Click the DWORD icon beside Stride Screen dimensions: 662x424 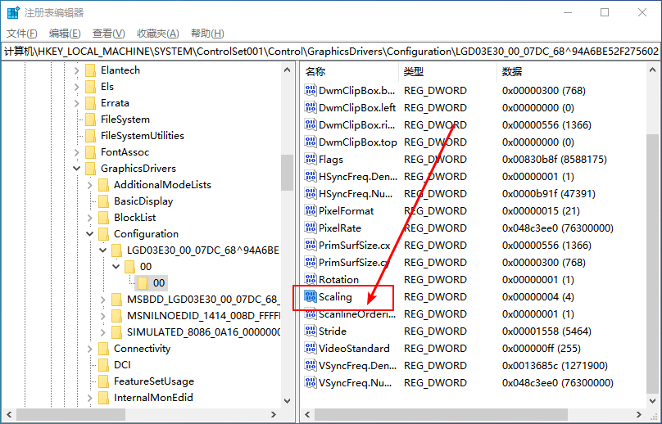point(311,332)
